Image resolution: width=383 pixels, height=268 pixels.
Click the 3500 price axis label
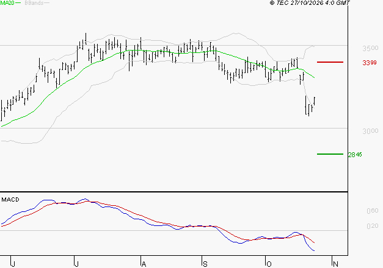pos(370,48)
